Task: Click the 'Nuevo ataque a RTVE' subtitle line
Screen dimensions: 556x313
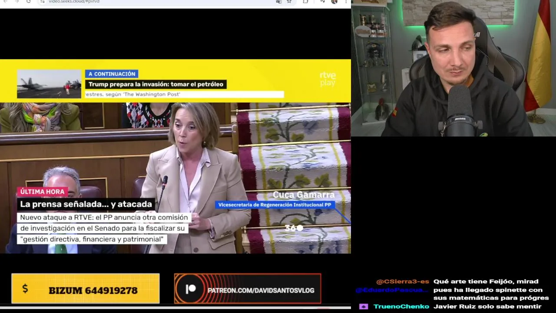Action: (104, 217)
